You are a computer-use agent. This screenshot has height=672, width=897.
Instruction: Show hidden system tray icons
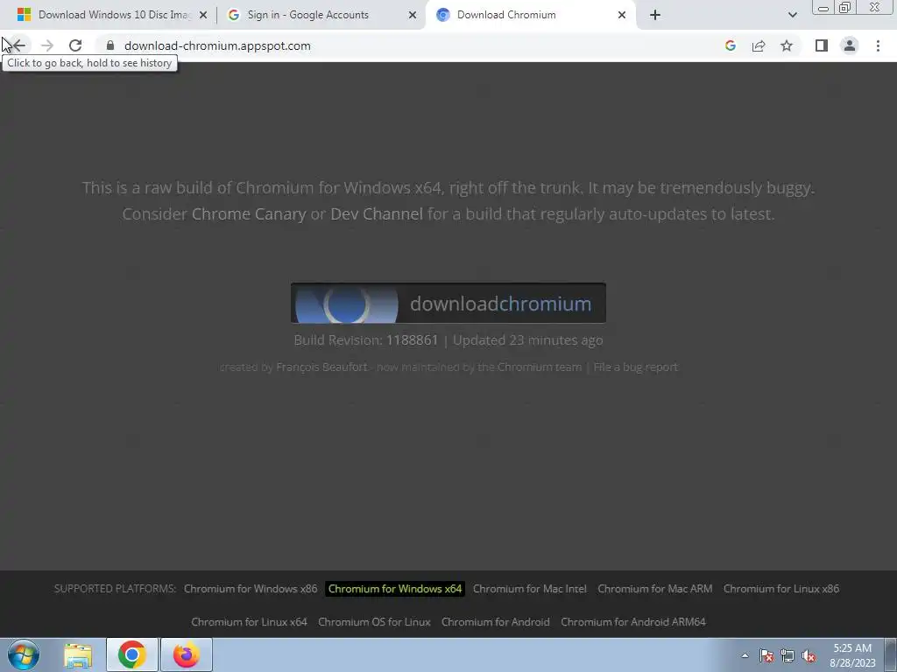[x=745, y=655]
